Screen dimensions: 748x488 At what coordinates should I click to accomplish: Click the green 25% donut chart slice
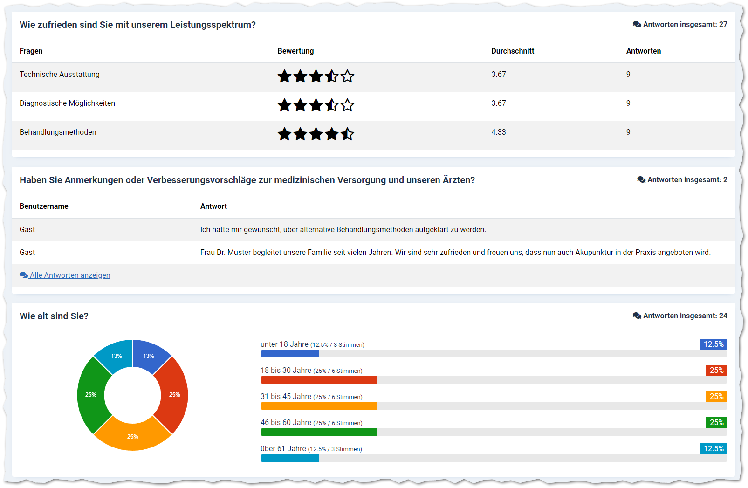point(91,394)
